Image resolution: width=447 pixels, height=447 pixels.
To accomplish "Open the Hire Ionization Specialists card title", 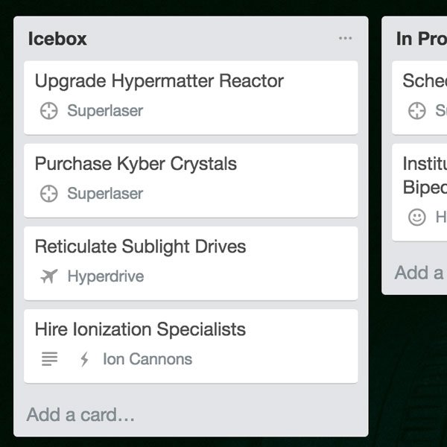I will pos(140,329).
